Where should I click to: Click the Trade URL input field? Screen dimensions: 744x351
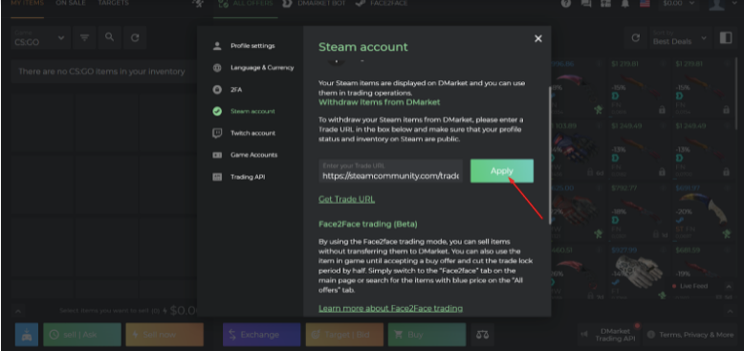tap(390, 171)
